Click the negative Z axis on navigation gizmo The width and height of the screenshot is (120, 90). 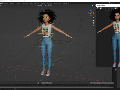coord(91,16)
